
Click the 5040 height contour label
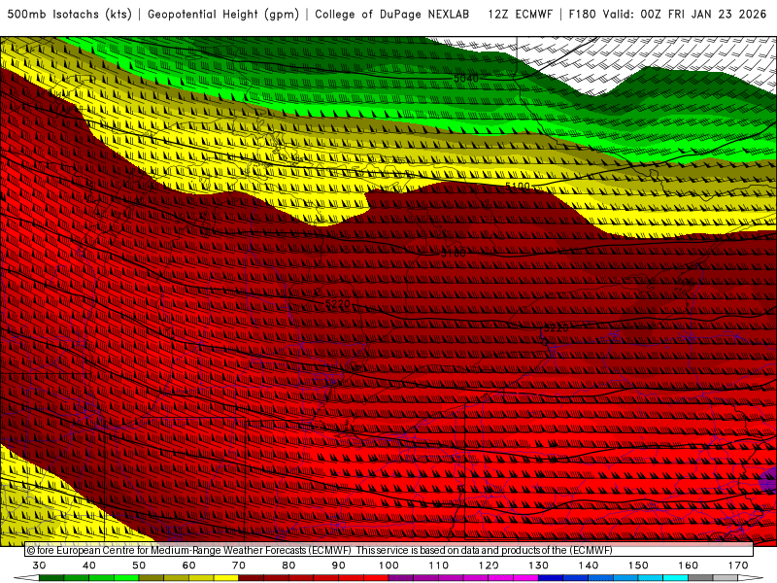pyautogui.click(x=466, y=79)
